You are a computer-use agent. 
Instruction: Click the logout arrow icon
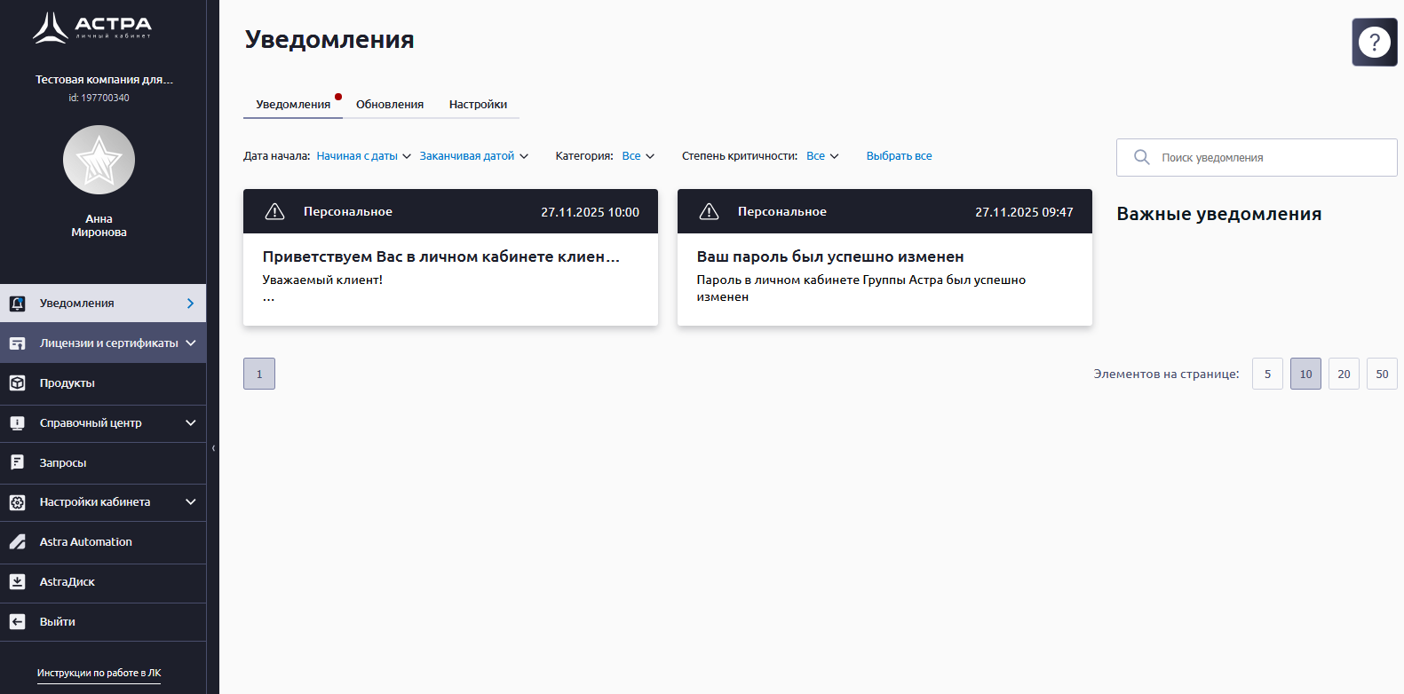17,622
